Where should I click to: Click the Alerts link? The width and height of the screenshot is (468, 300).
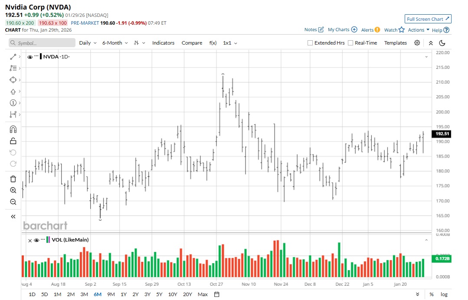click(x=367, y=30)
